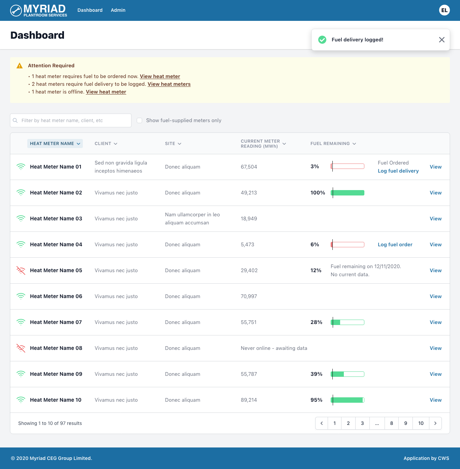Open the EL user avatar menu
The width and height of the screenshot is (460, 469).
444,10
